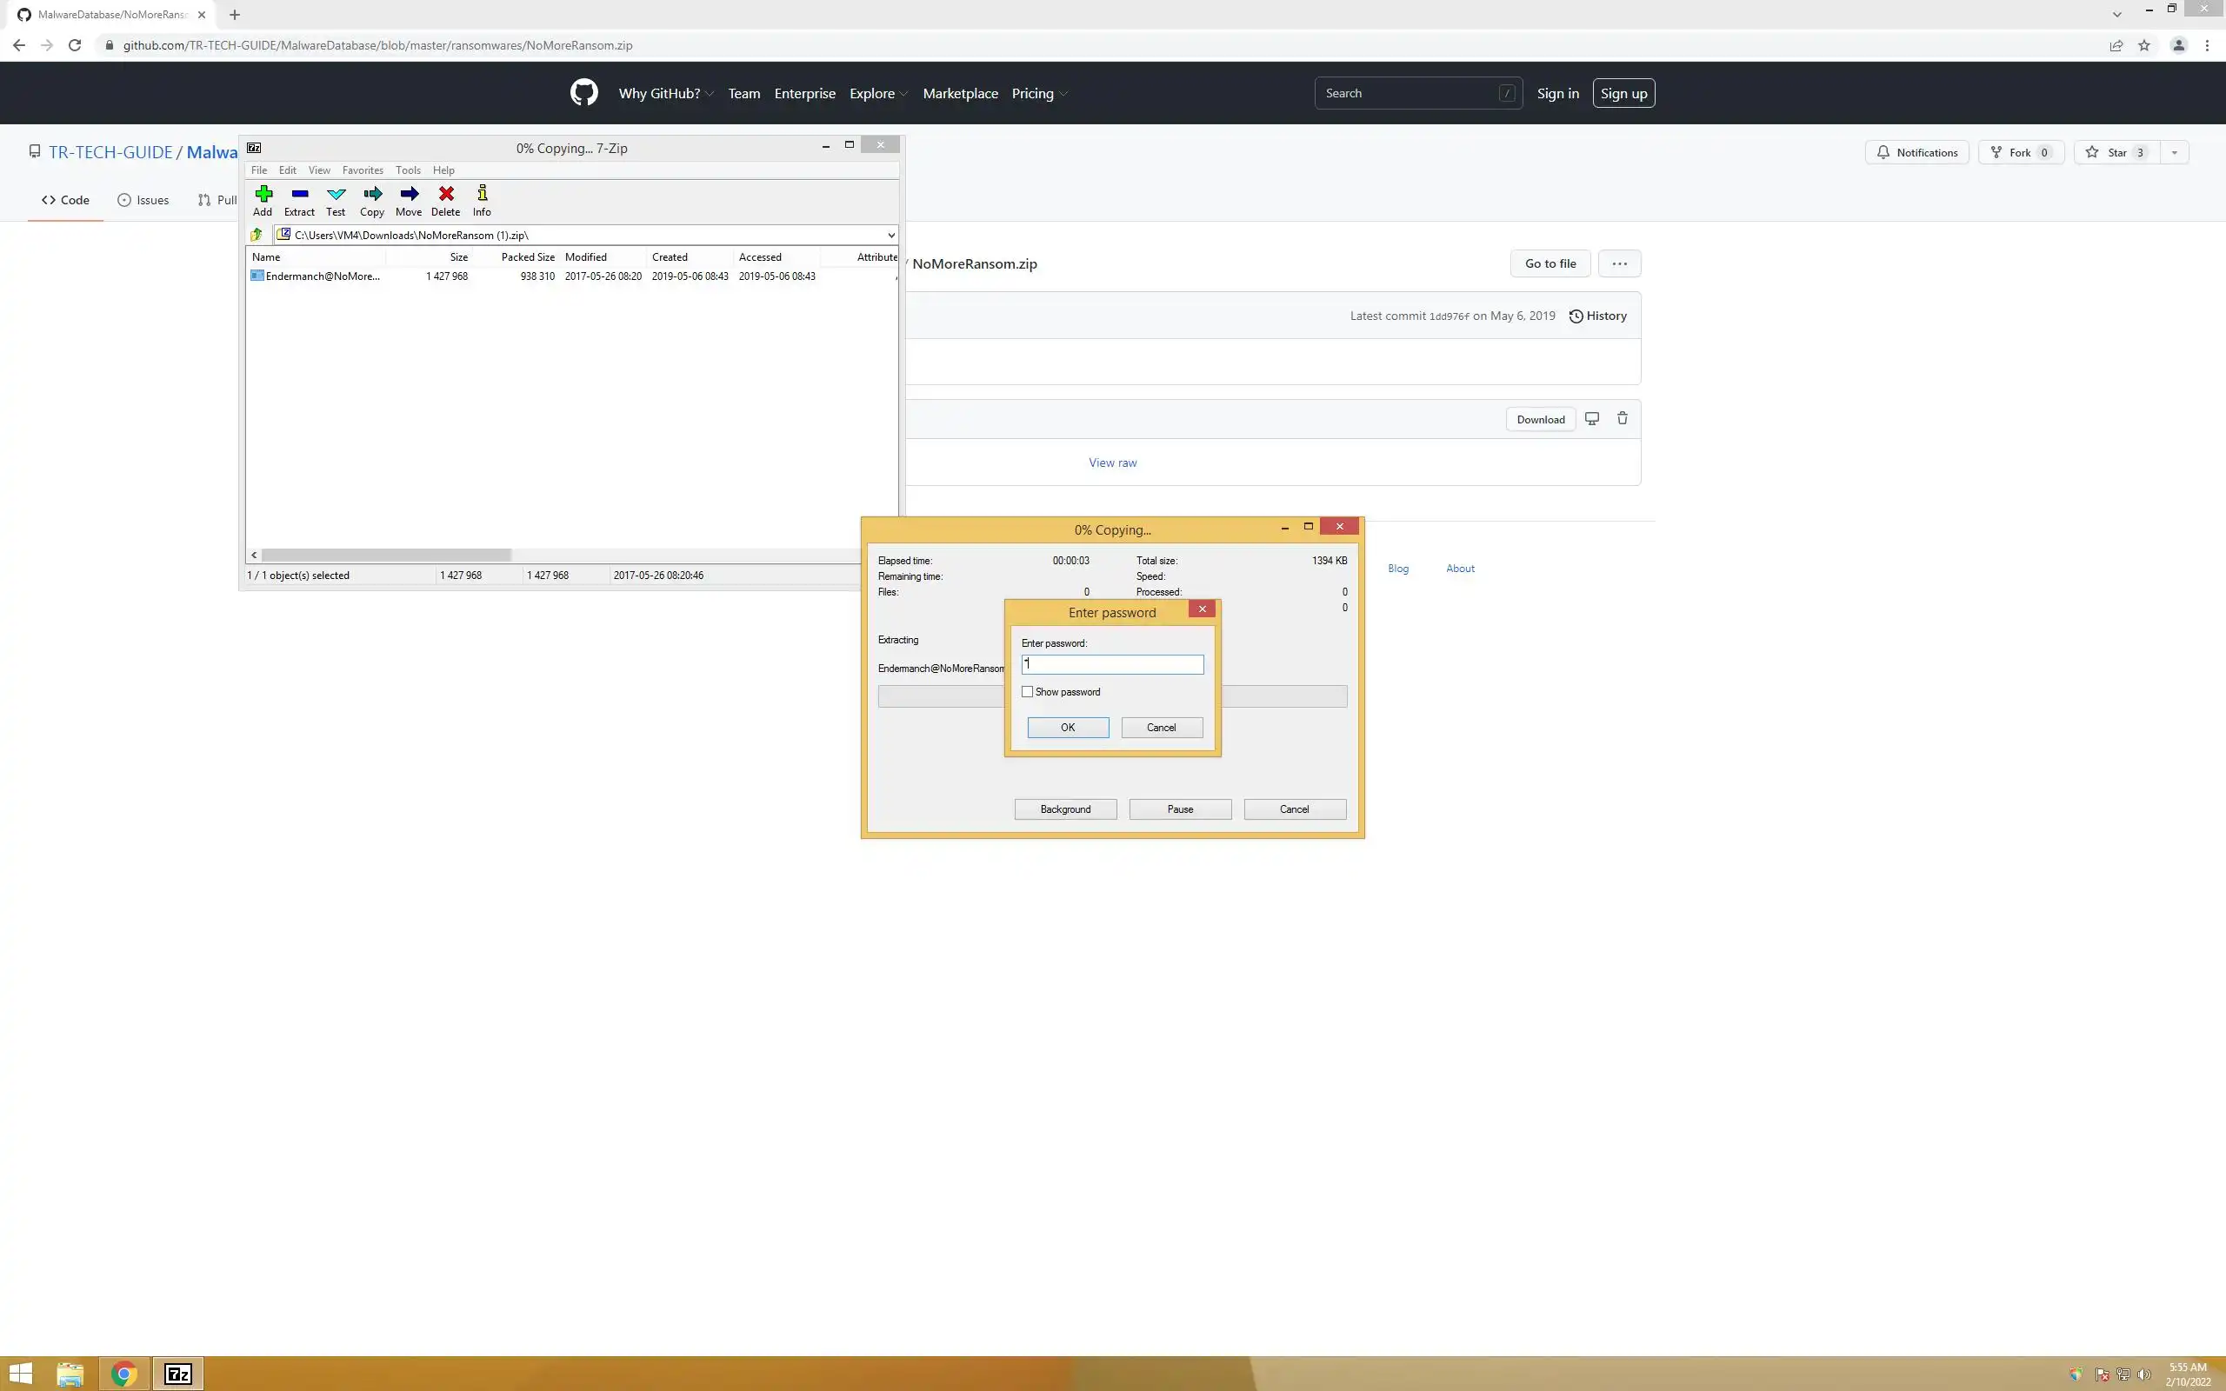
Task: Expand the archive path dropdown
Action: click(x=890, y=236)
